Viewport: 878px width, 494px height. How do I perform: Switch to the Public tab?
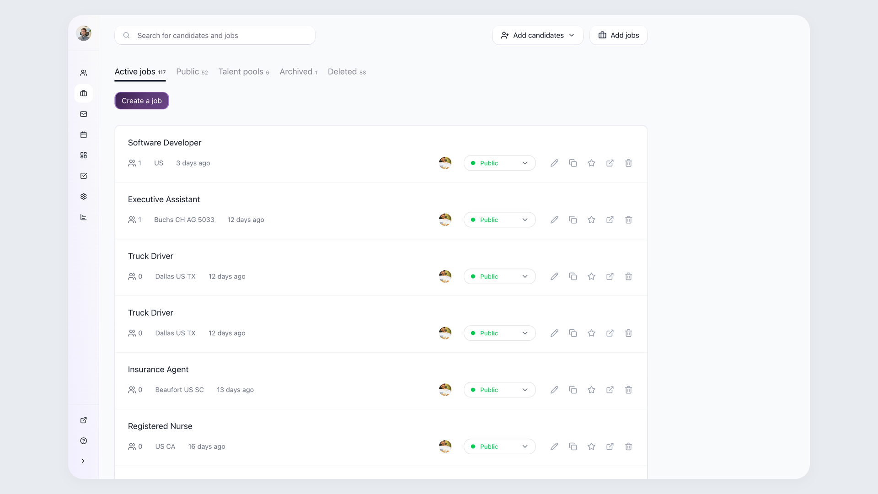point(192,72)
